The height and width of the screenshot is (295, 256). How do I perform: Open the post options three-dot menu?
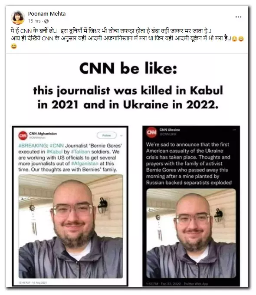(x=238, y=17)
